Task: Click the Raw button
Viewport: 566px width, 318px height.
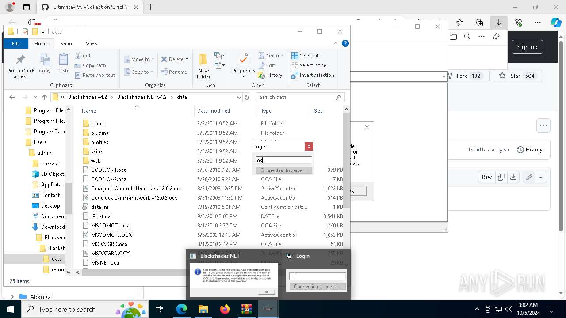Action: pos(487,177)
